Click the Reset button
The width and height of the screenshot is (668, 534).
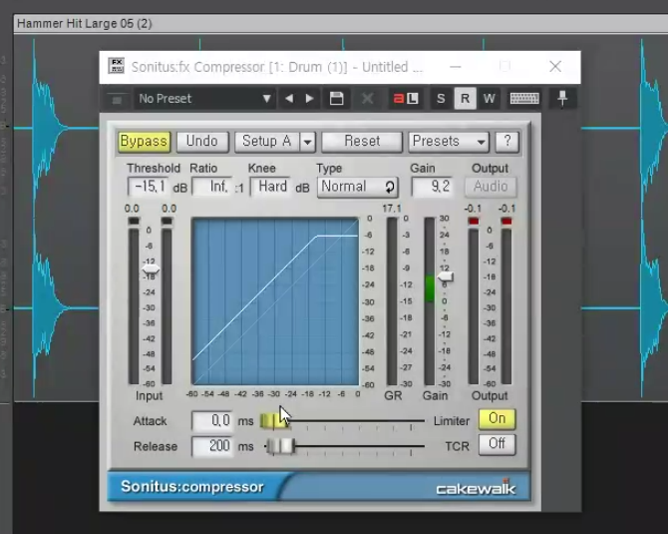[x=362, y=141]
